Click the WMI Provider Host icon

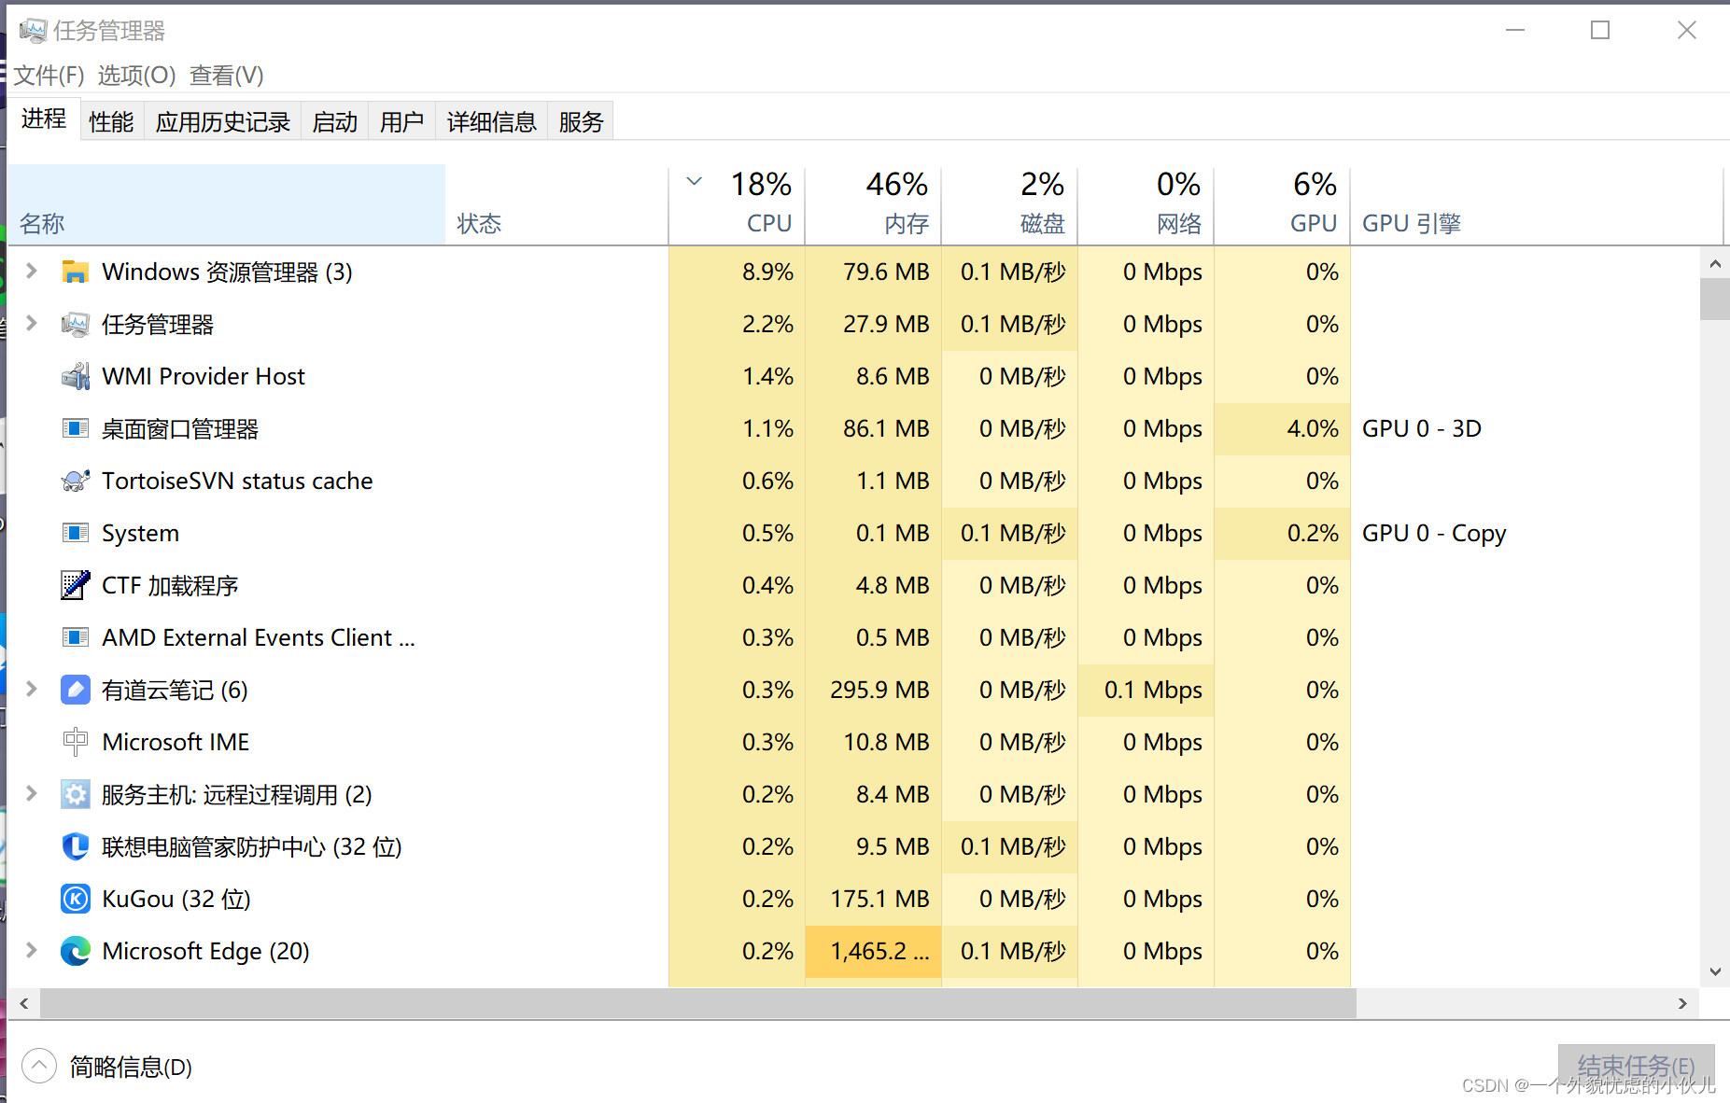[75, 376]
